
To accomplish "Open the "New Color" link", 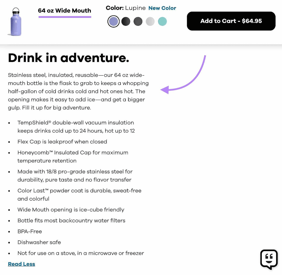I will pos(162,8).
